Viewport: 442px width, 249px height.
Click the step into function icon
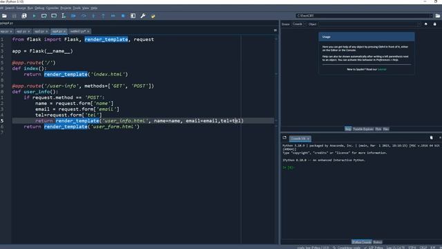(x=93, y=16)
